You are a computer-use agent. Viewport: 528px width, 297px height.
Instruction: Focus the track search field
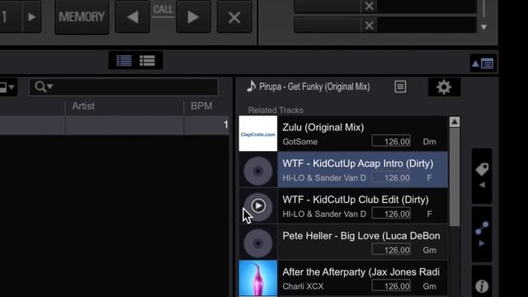124,87
